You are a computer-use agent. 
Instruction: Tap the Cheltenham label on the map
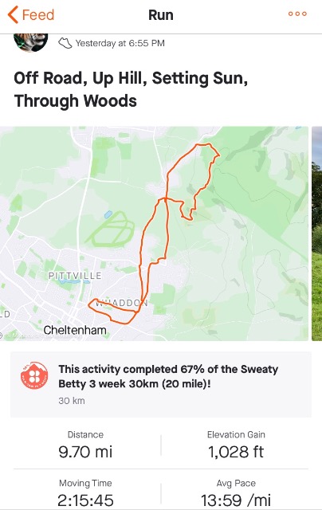pyautogui.click(x=75, y=330)
